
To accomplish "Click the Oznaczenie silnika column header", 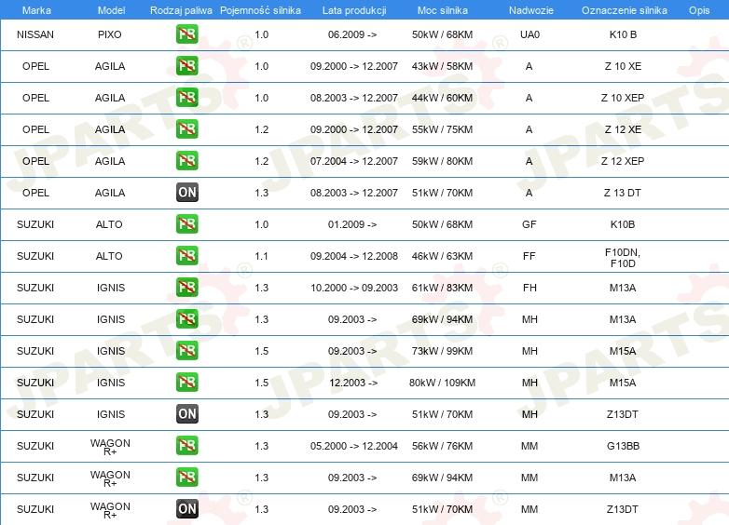I will click(624, 10).
